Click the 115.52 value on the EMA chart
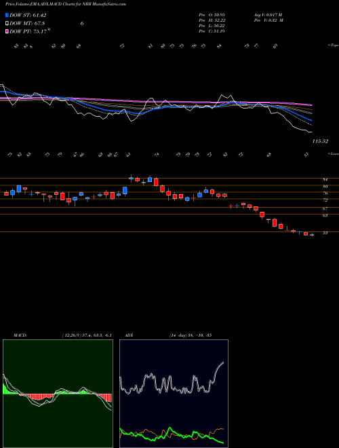Image resolution: width=339 pixels, height=448 pixels. point(320,141)
